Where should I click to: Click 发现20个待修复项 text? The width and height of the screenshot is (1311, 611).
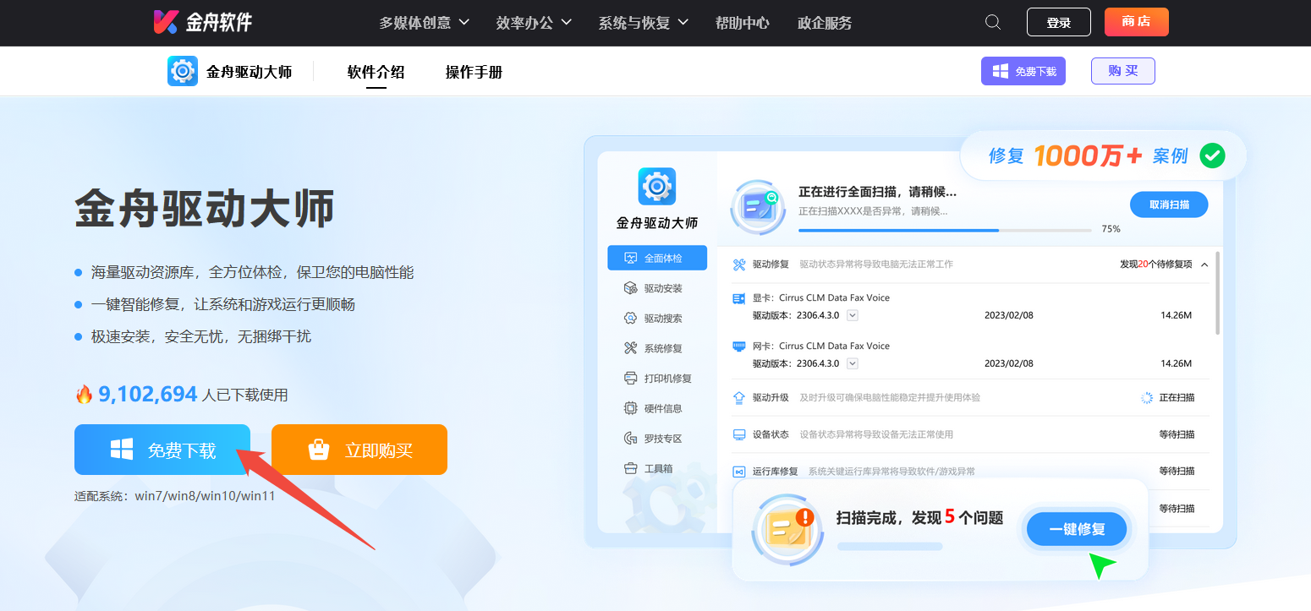1155,265
